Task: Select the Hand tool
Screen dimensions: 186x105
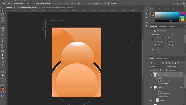Action: (x=3, y=75)
